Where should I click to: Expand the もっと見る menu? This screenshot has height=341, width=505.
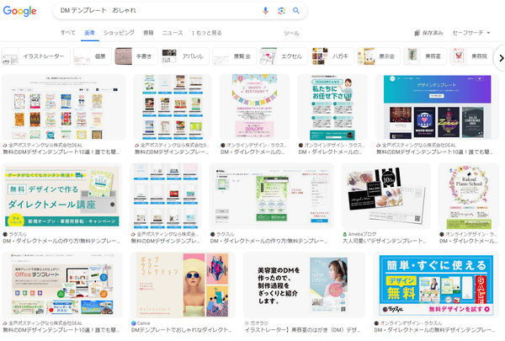207,33
